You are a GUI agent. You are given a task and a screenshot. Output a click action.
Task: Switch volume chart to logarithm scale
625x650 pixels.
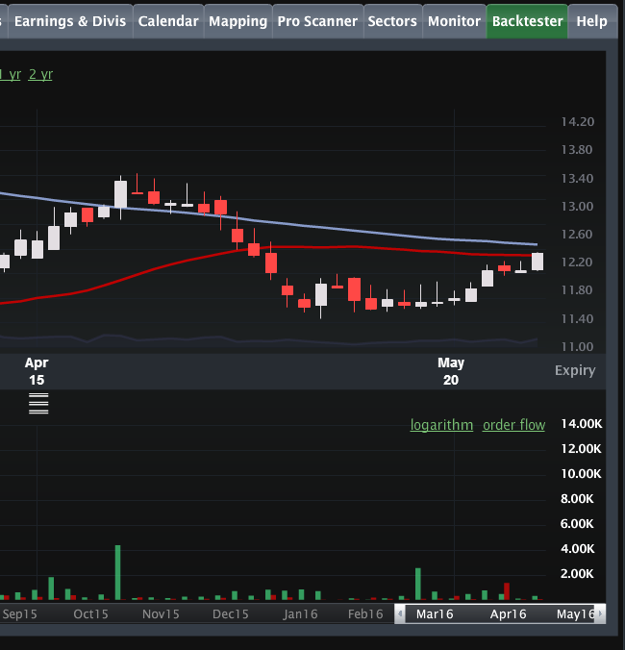coord(441,425)
